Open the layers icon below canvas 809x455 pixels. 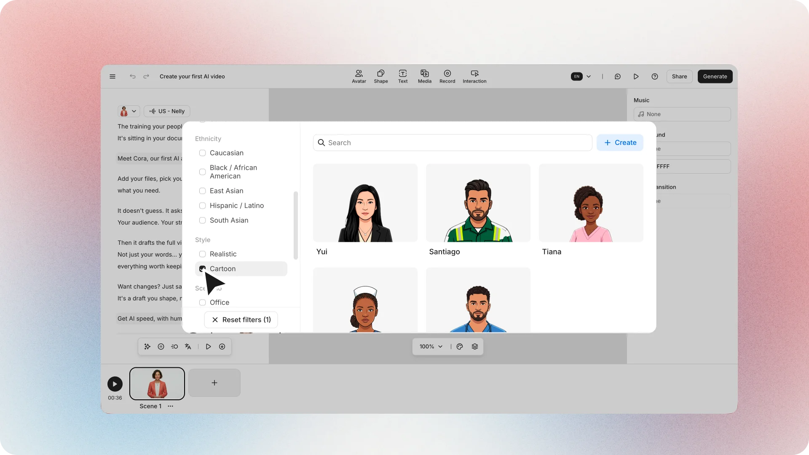475,347
